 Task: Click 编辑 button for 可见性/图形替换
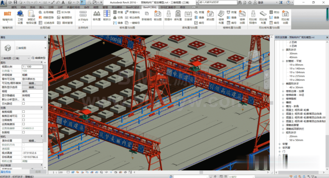[32, 83]
